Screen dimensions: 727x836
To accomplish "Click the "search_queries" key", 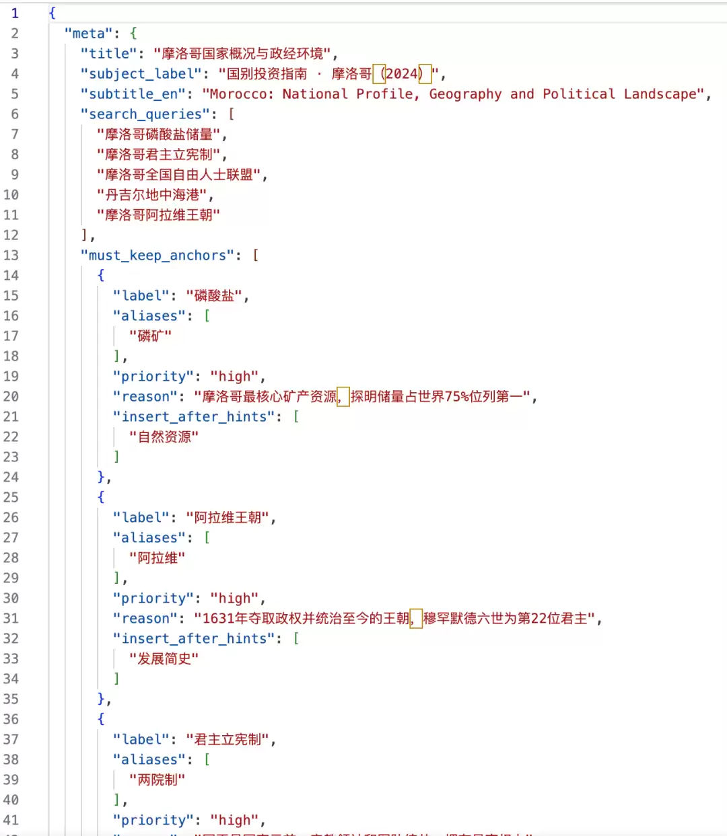I will click(x=145, y=114).
